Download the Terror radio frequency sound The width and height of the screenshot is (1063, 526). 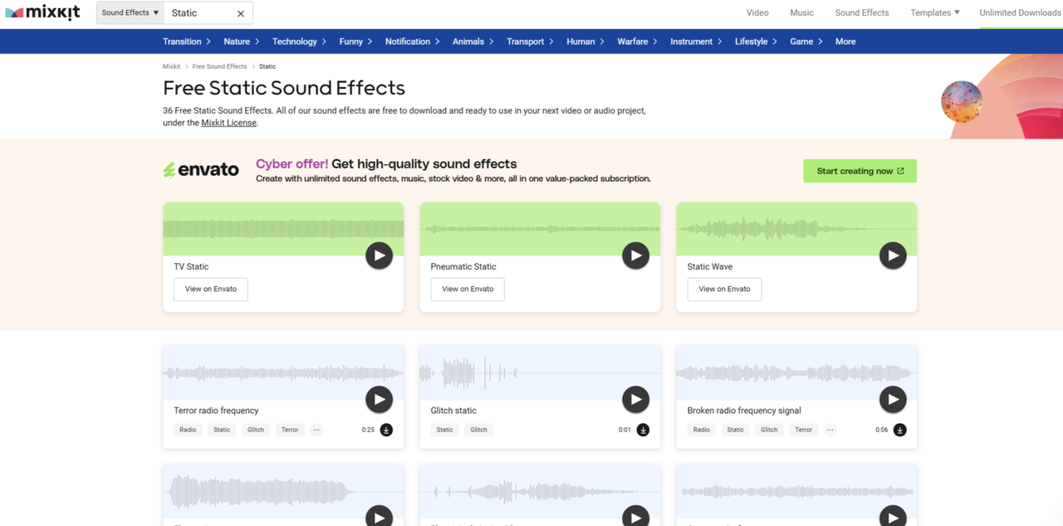[x=386, y=430]
